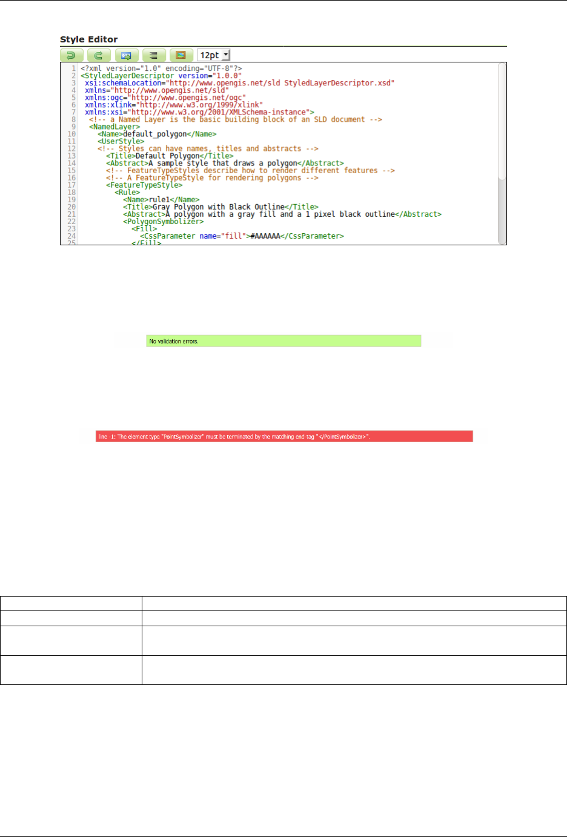Click line number 19 in the gutter
The width and height of the screenshot is (567, 837).
coord(71,199)
